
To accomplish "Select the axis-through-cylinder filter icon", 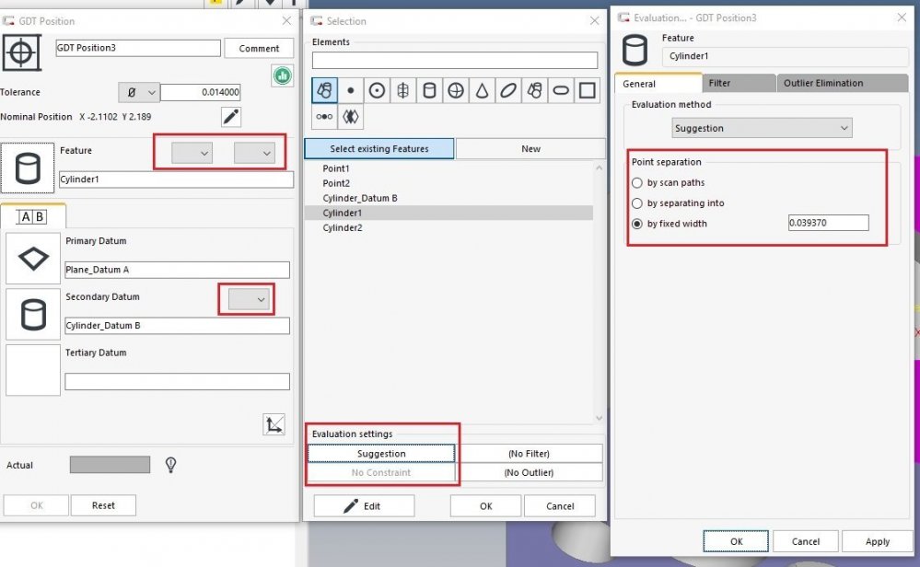I will [x=403, y=90].
